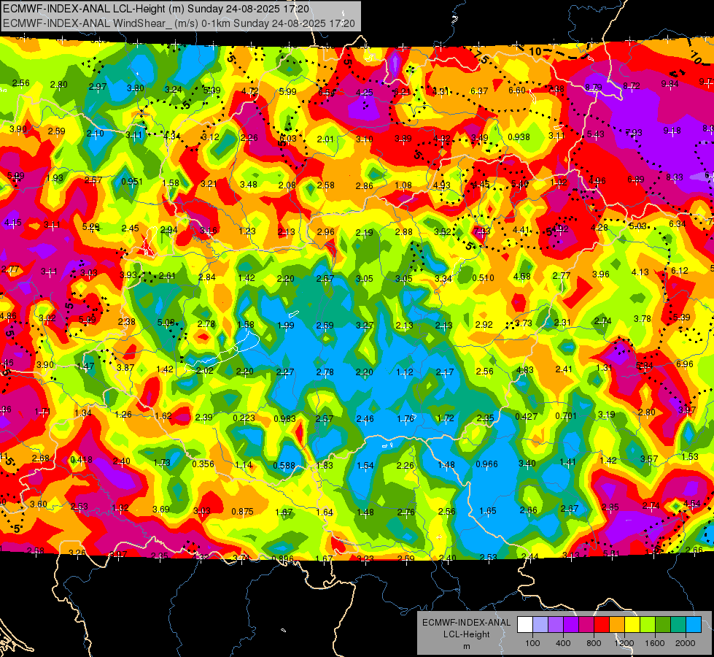Click the shear value 6.60
This screenshot has height=657, width=714.
pos(517,91)
